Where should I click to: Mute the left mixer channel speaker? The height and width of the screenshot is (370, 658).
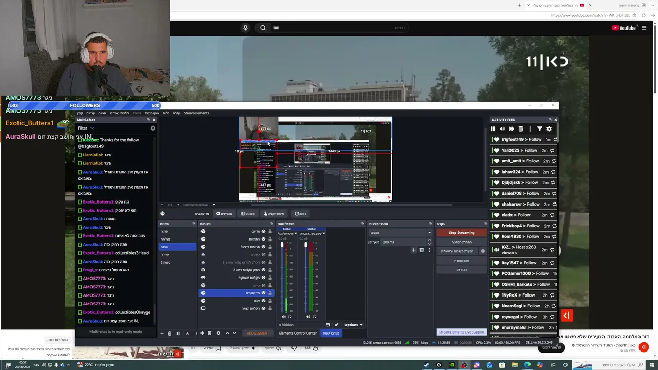click(x=283, y=317)
